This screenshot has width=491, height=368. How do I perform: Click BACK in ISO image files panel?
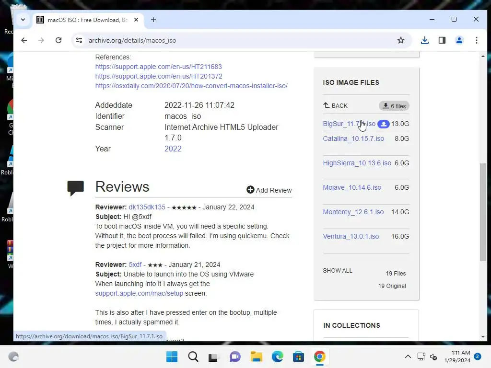point(335,106)
